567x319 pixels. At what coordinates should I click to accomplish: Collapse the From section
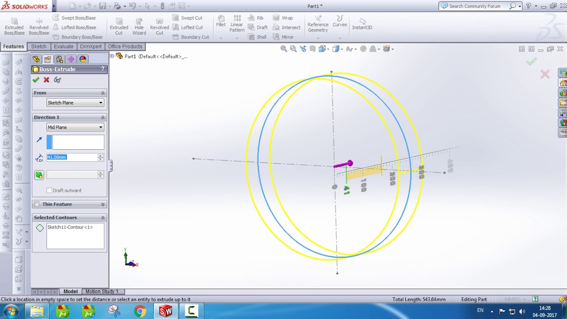[103, 93]
